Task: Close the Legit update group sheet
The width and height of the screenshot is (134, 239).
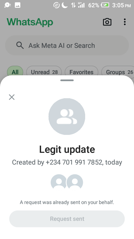Action: click(x=12, y=97)
